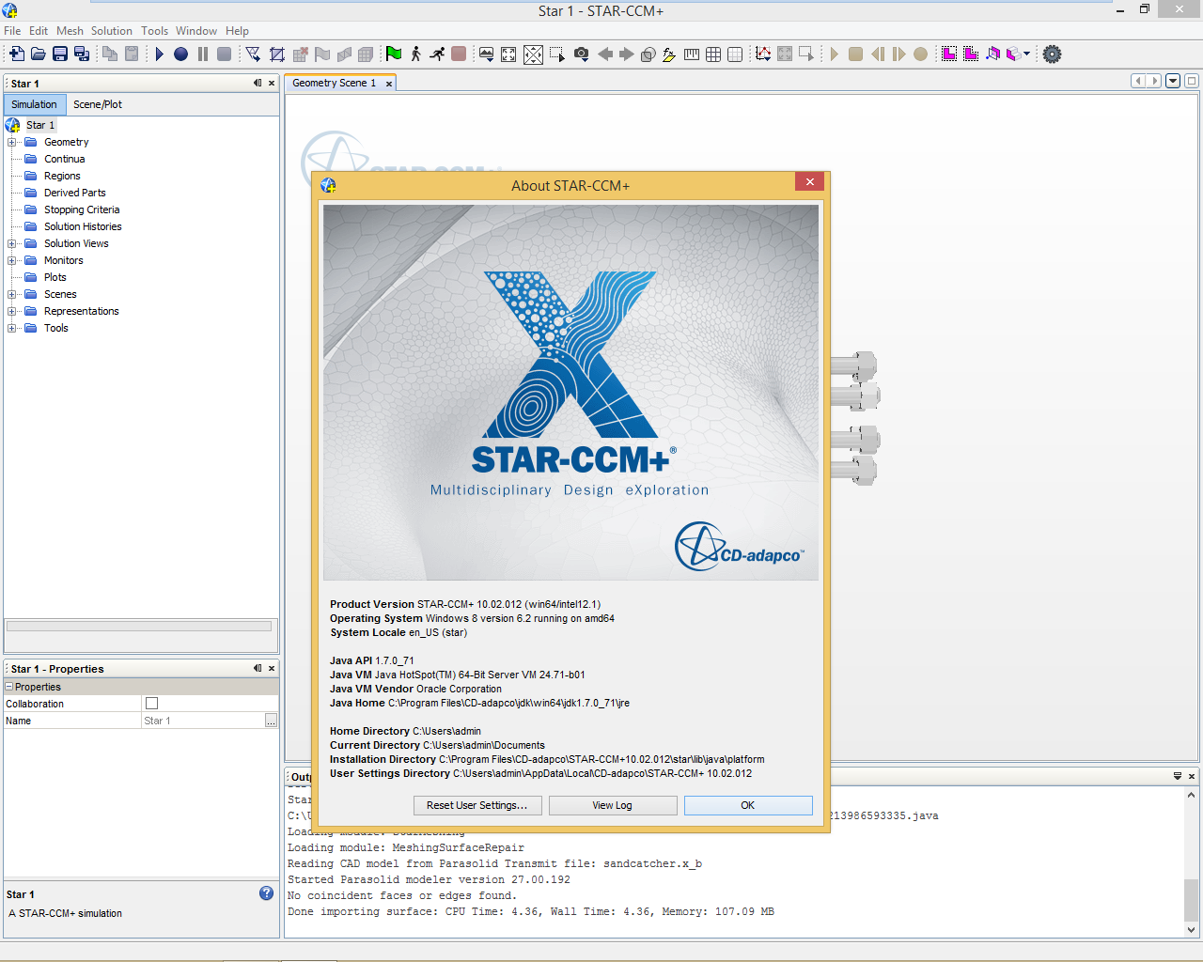Click the scroll tabs left arrow
Screen dimensions: 1203x962
[x=1138, y=81]
